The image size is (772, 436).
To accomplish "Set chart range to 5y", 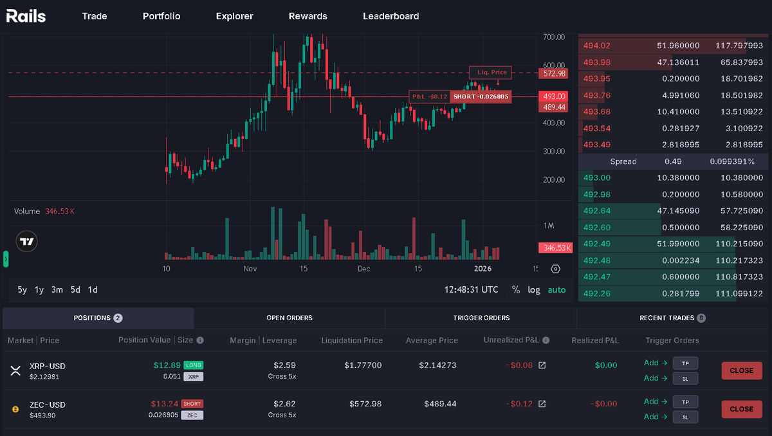I will coord(23,290).
